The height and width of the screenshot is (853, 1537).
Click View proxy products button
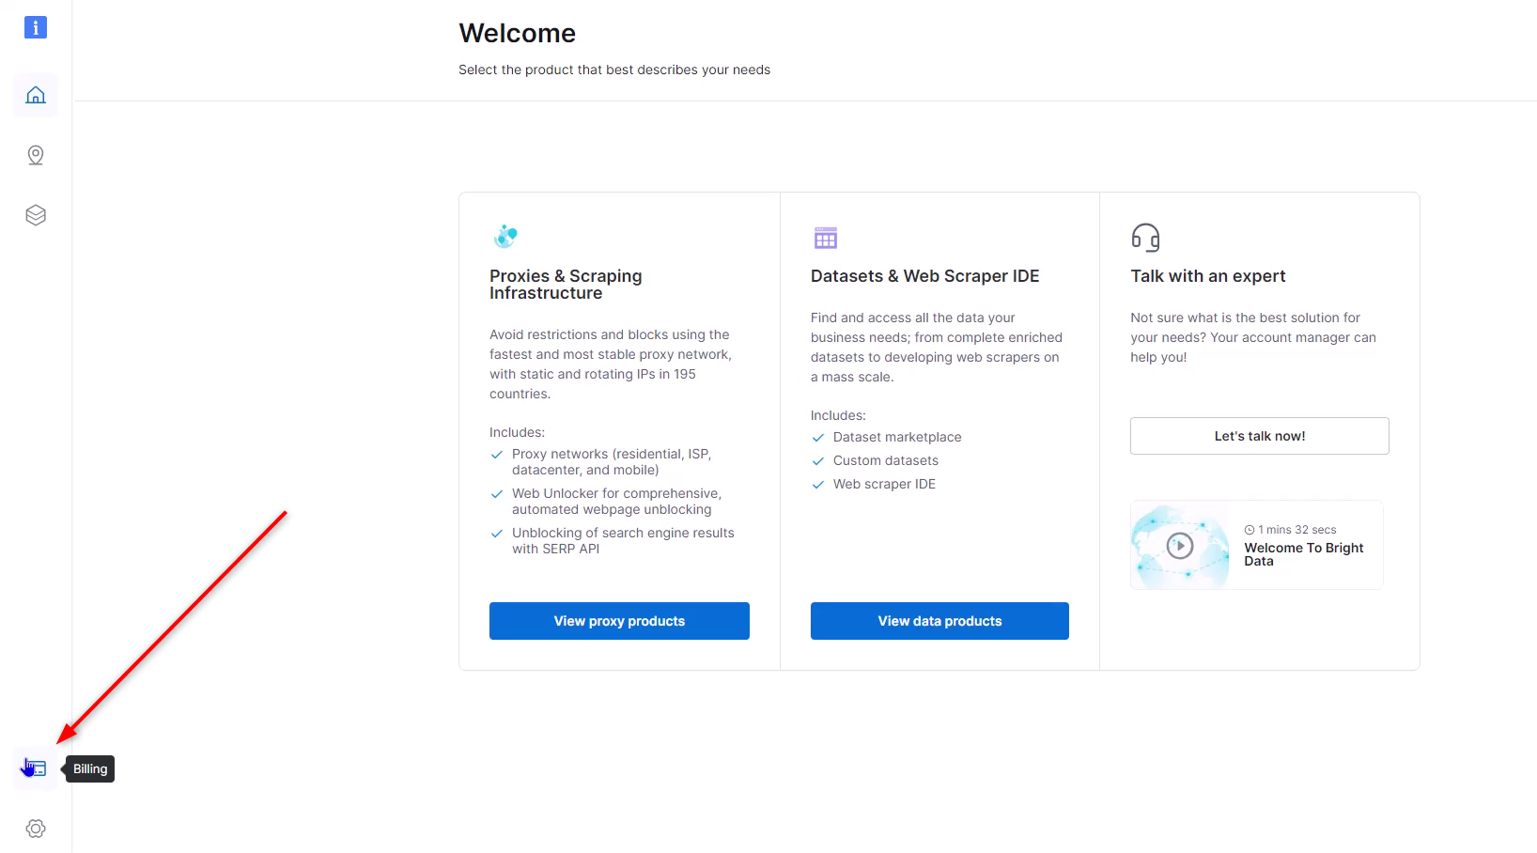coord(619,621)
